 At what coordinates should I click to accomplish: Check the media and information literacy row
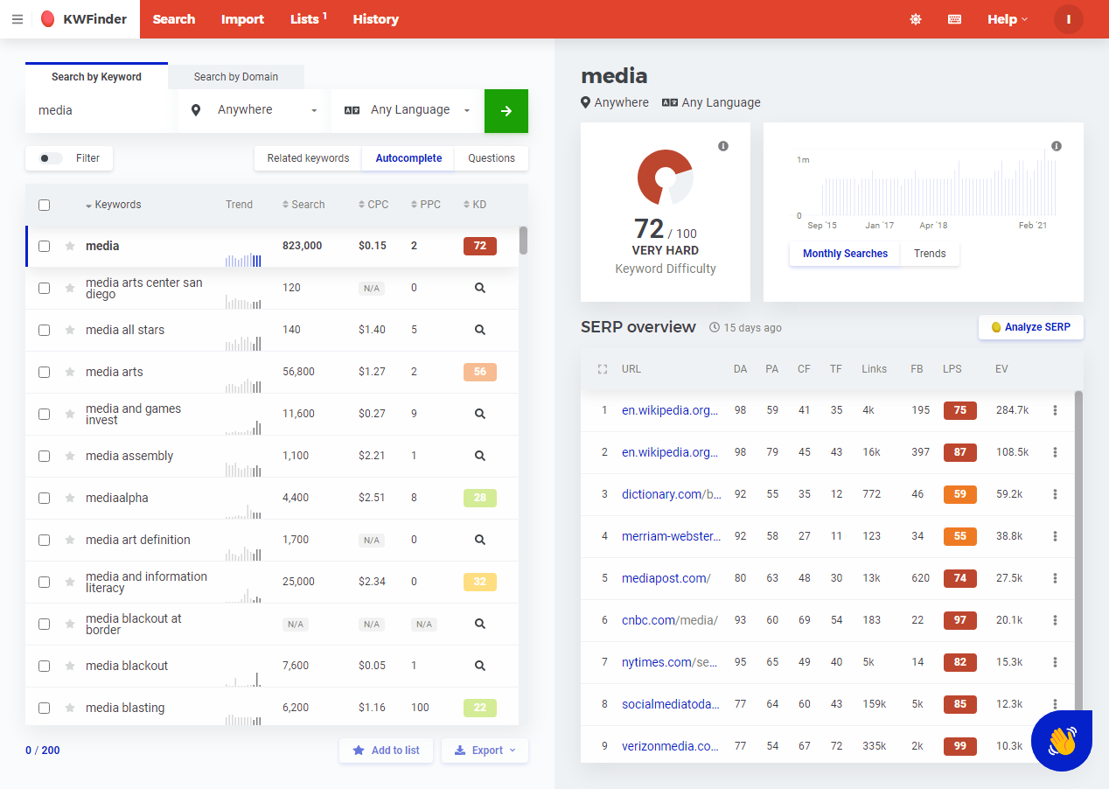pyautogui.click(x=45, y=582)
